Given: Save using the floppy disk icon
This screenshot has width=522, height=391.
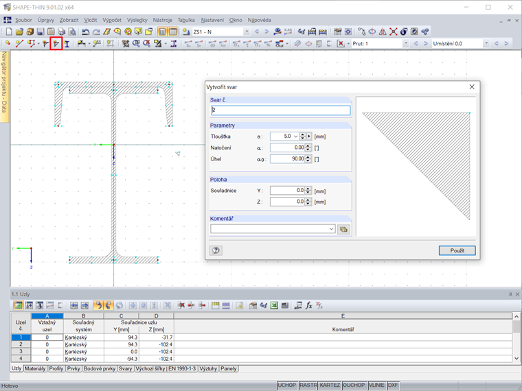Looking at the screenshot, I should (x=41, y=32).
